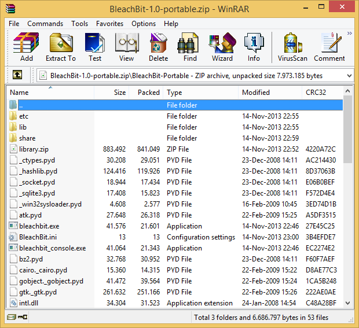Sort by CRC32 column header
The image size is (359, 328).
coord(323,93)
